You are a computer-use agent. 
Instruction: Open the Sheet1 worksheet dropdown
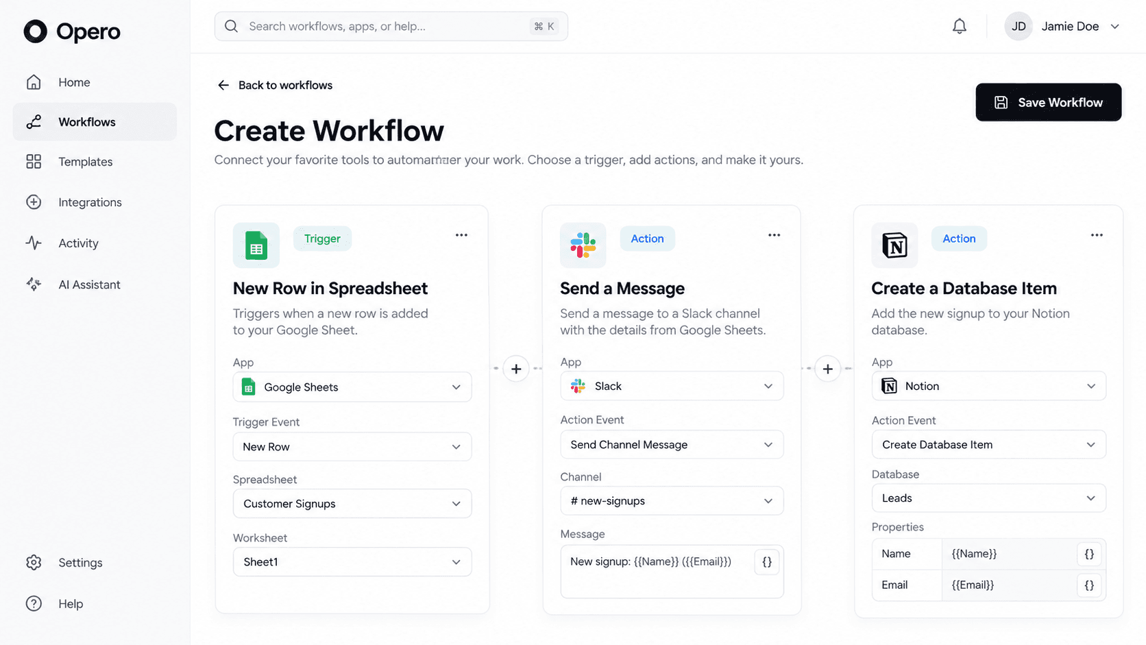352,562
